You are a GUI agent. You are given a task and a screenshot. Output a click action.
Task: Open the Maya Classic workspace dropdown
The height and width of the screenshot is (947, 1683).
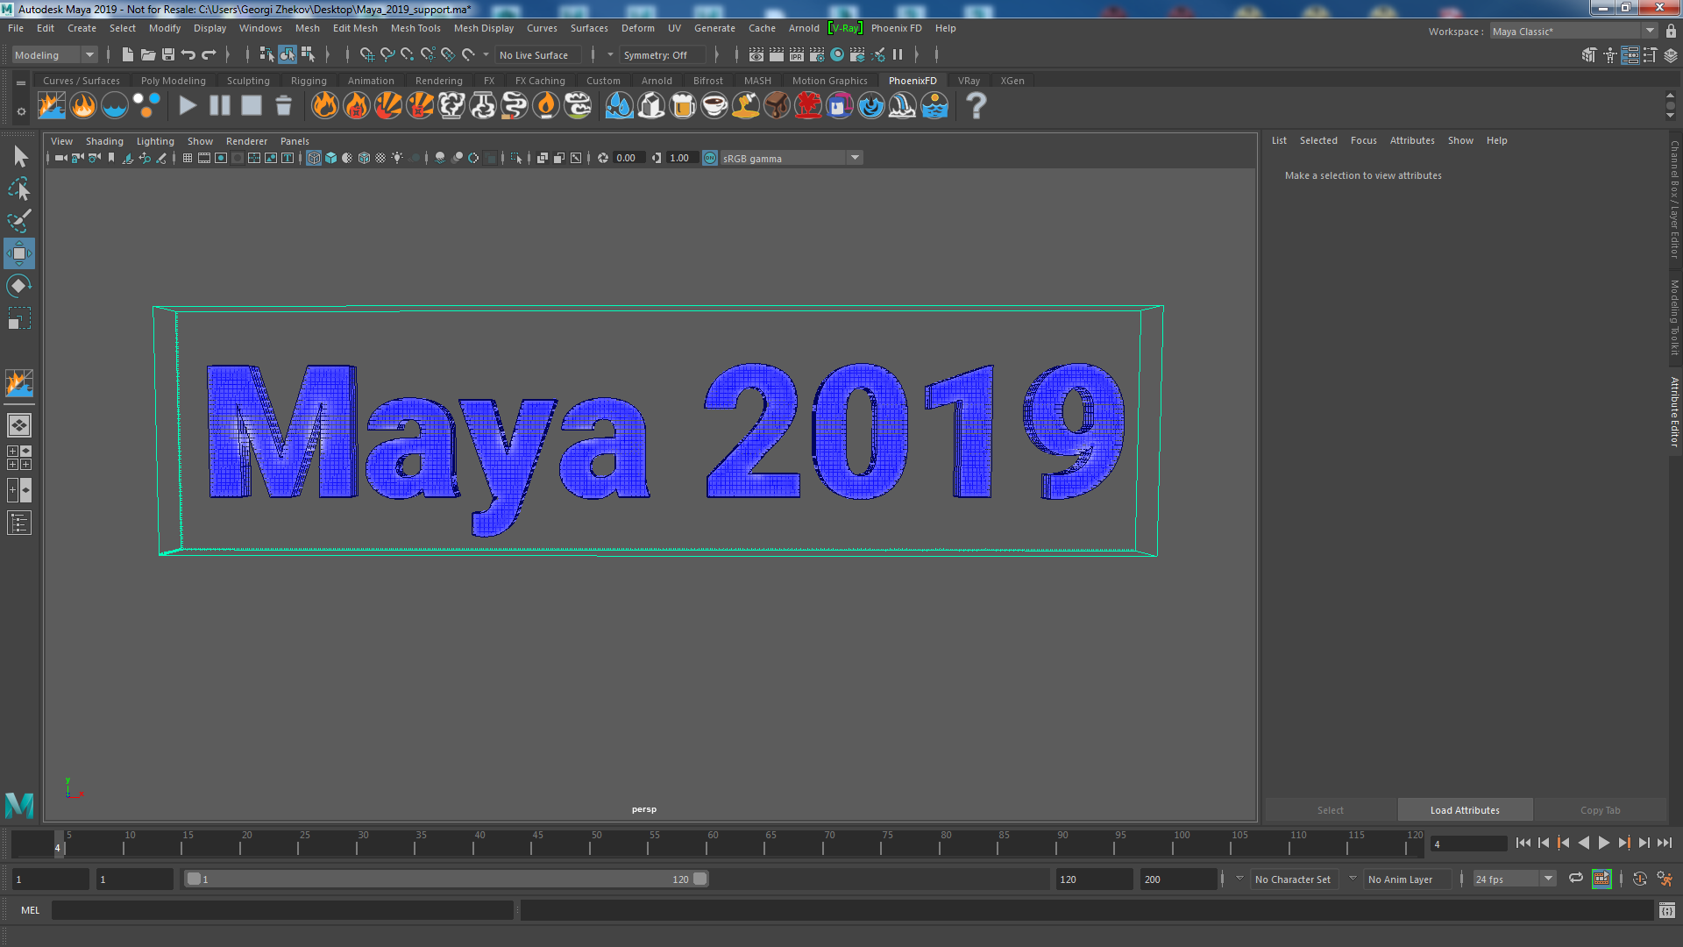click(1573, 31)
